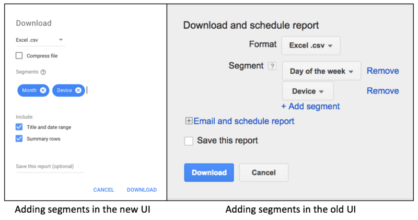418x220 pixels.
Task: Open the Segments help icon in new UI
Action: click(x=43, y=72)
